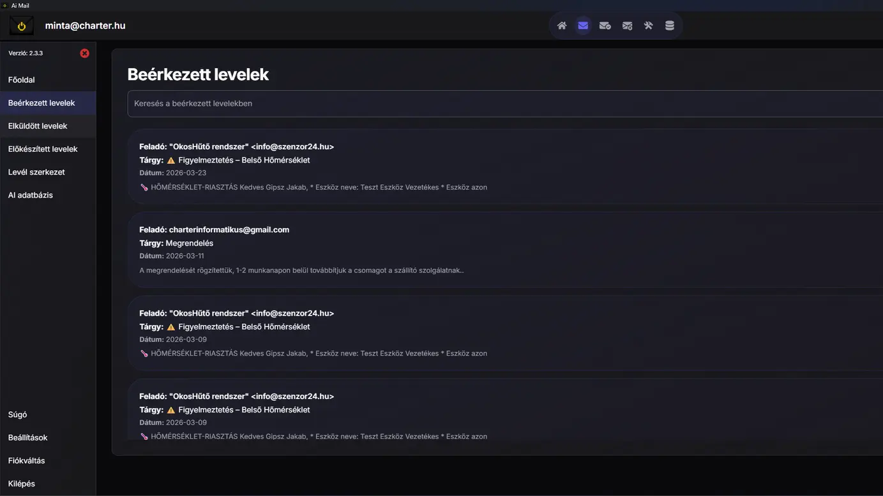
Task: Click the small Ai Mail title bar icon
Action: 5,6
